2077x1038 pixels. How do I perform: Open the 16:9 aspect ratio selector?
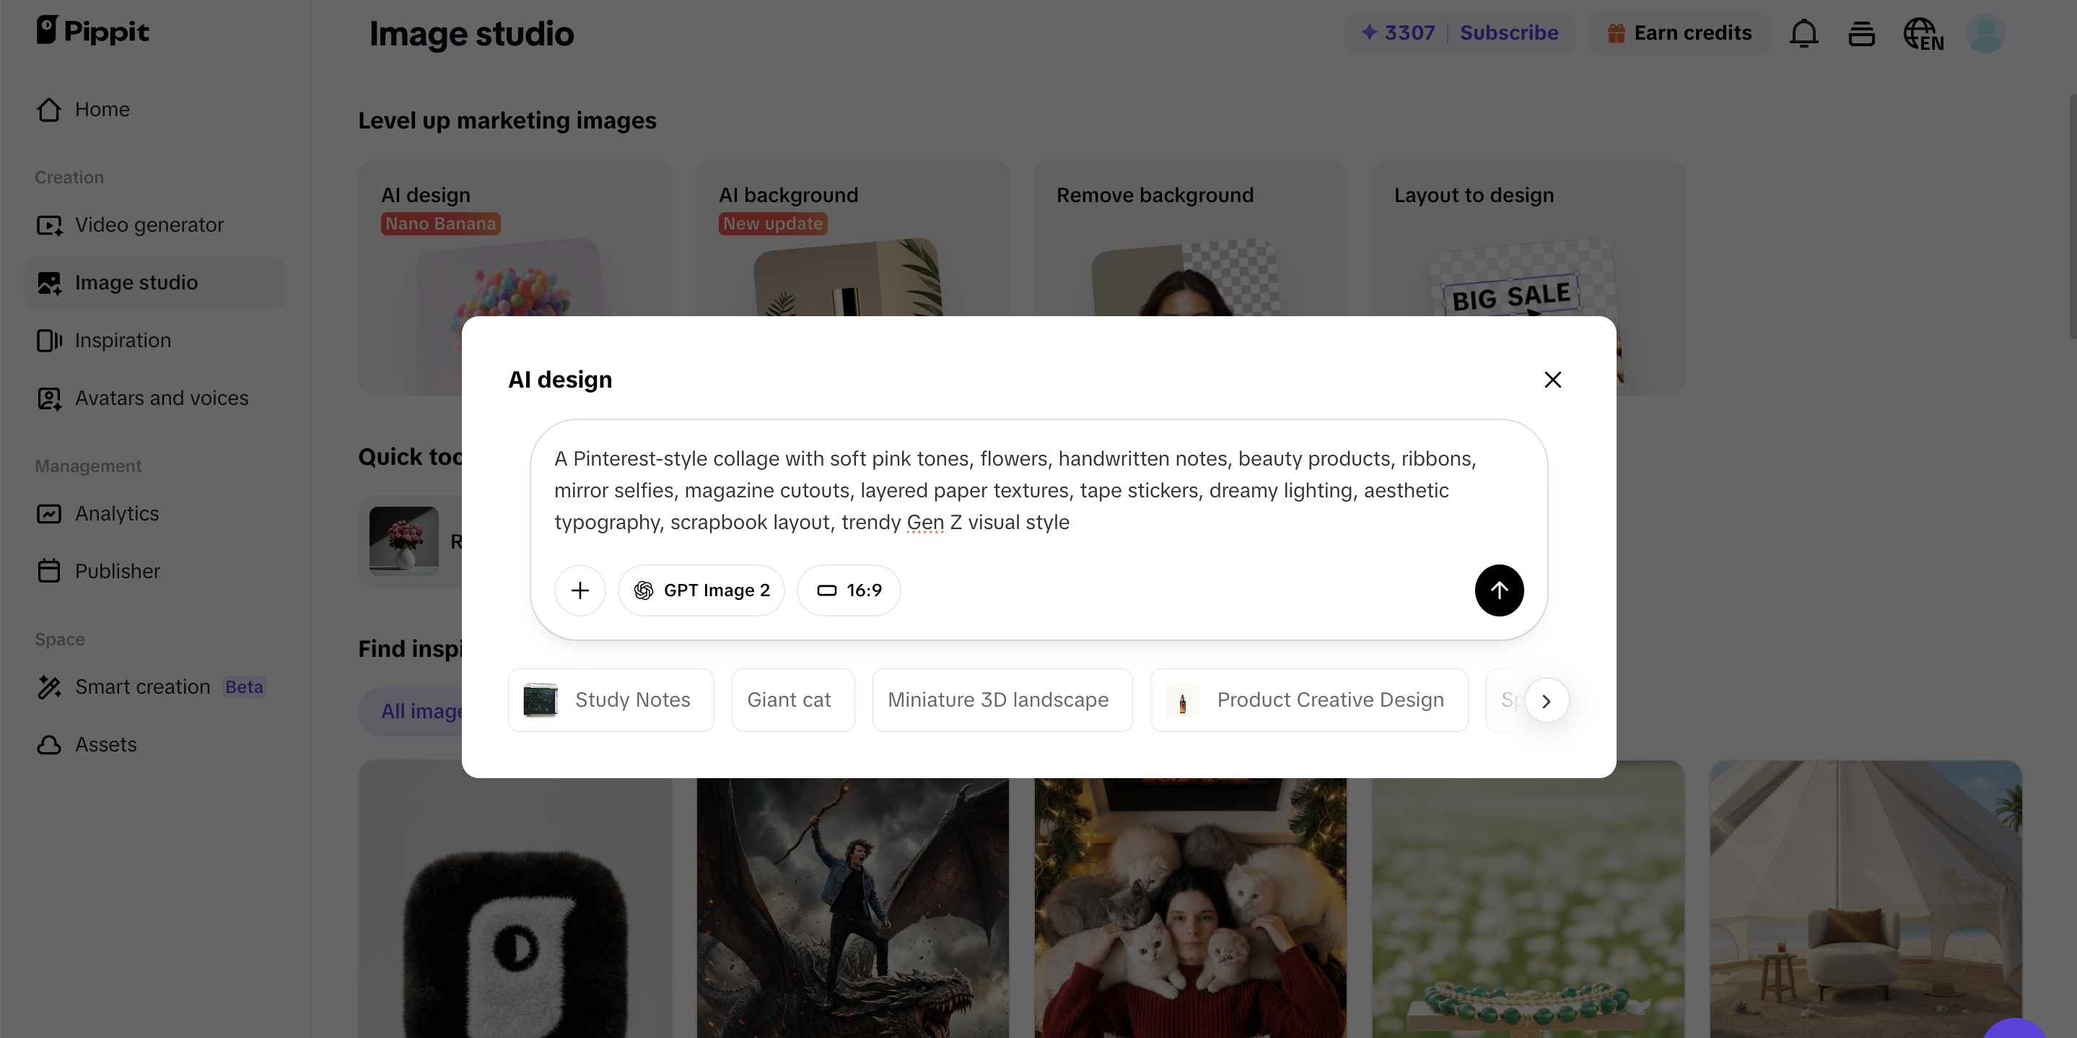click(x=849, y=590)
